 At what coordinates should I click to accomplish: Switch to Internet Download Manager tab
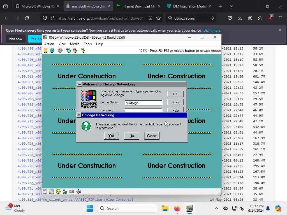tap(138, 6)
